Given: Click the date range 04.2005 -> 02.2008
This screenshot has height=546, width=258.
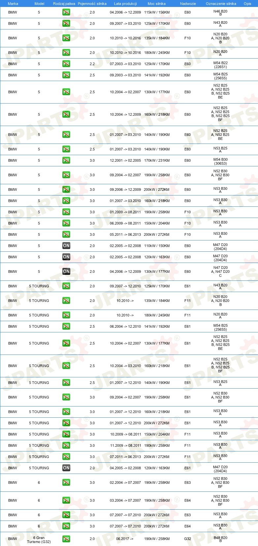Looking at the screenshot, I should tap(125, 468).
